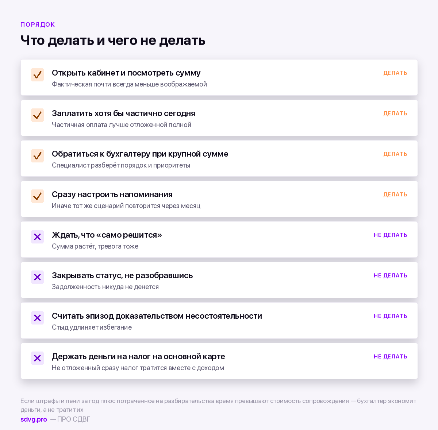
Task: Click the subtitle 'Задолженность никуда не денется'
Action: click(x=105, y=287)
